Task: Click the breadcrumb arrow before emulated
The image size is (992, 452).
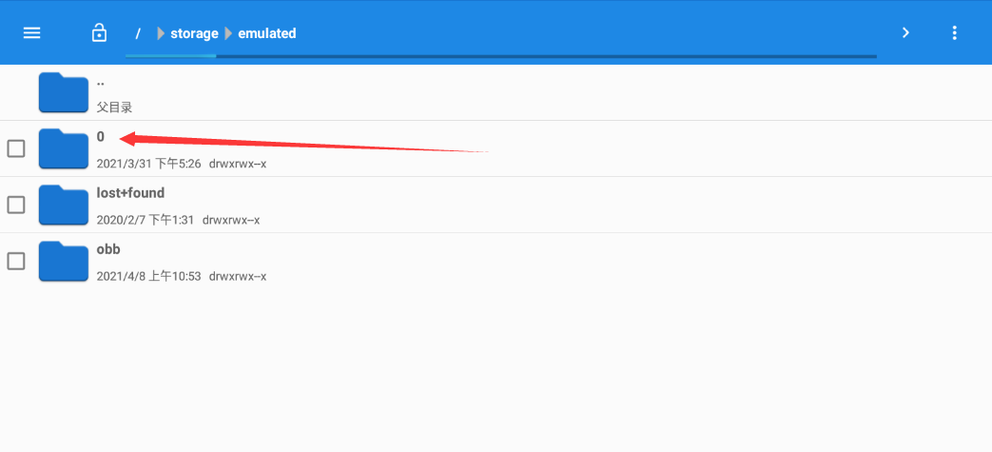Action: pos(228,33)
